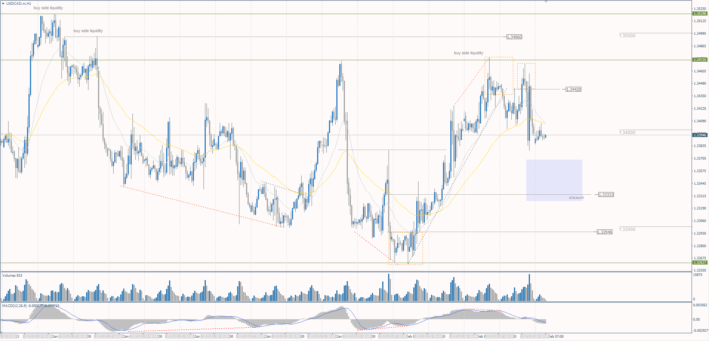Click 0.003562 on the MACD scale
Screen dimensions: 709x341
click(x=700, y=305)
